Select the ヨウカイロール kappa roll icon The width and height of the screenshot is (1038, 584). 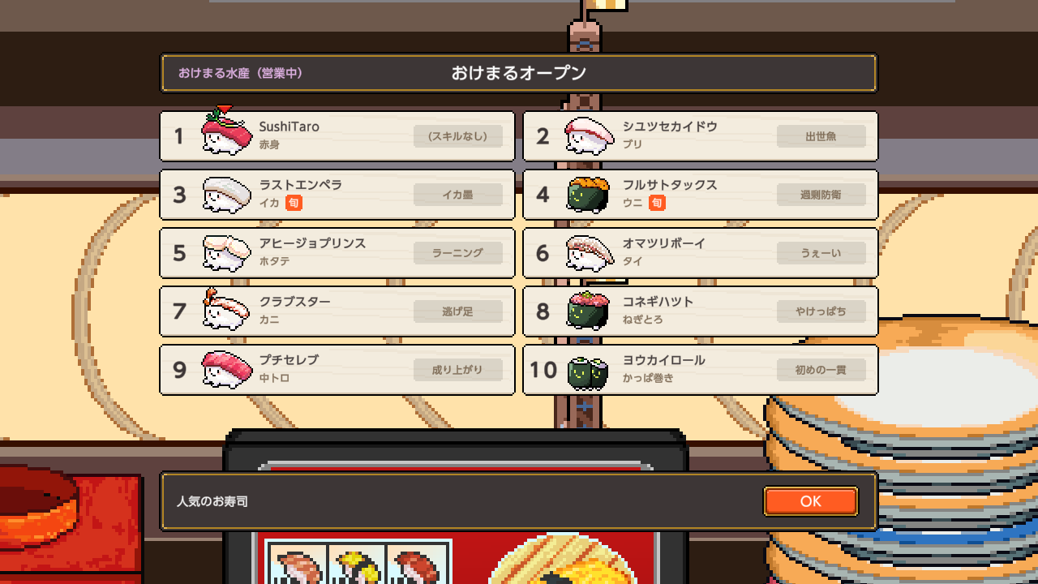tap(588, 371)
